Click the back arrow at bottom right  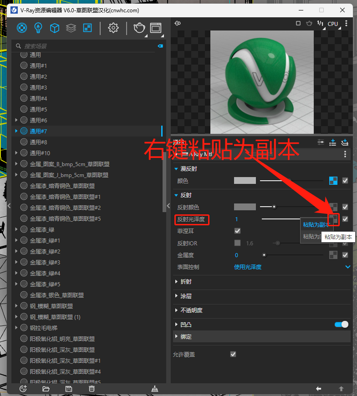click(x=319, y=389)
